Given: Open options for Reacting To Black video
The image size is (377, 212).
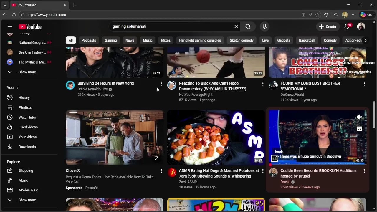Looking at the screenshot, I should click(263, 84).
